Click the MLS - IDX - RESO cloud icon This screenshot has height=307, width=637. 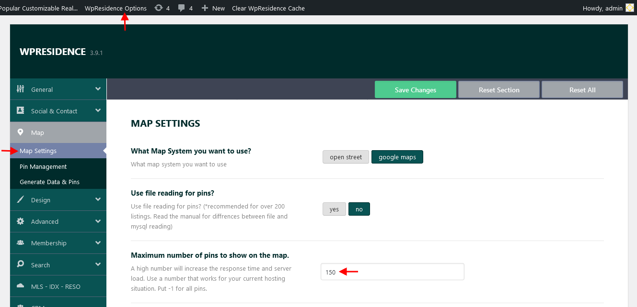(x=20, y=286)
